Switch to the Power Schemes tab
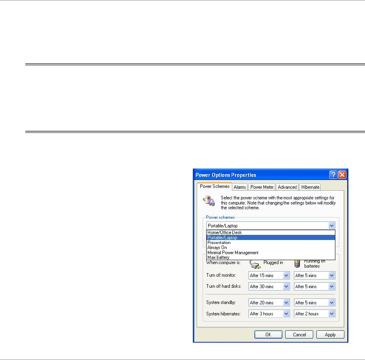The image size is (365, 360). click(214, 186)
